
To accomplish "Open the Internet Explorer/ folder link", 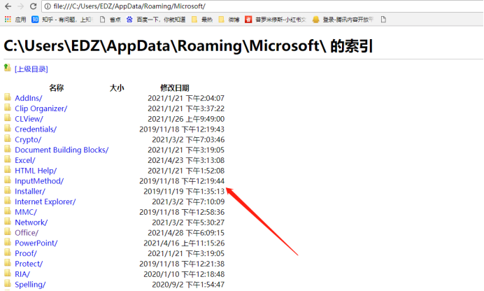I will (45, 202).
